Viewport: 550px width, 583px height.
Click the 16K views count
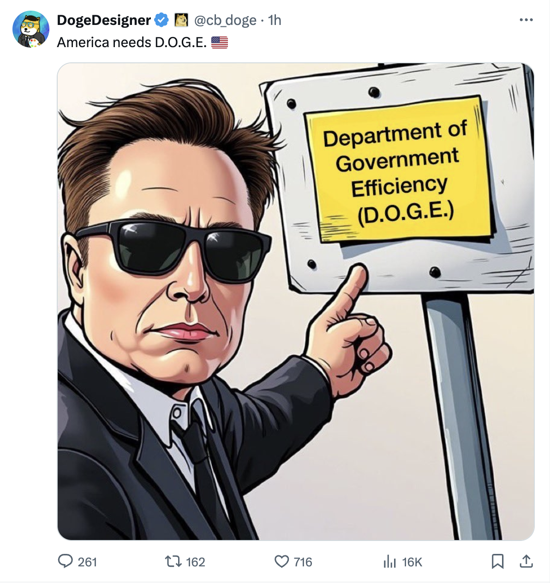click(x=412, y=562)
